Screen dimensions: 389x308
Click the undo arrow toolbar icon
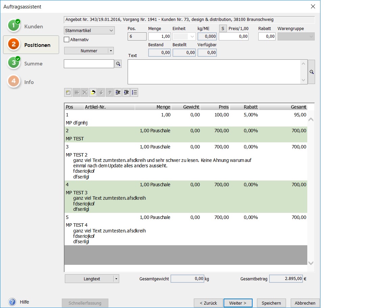(93, 92)
